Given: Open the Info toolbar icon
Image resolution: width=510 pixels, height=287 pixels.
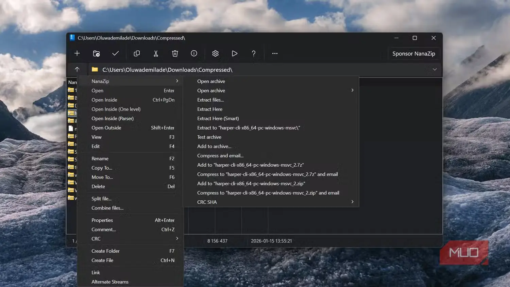Looking at the screenshot, I should pos(194,53).
